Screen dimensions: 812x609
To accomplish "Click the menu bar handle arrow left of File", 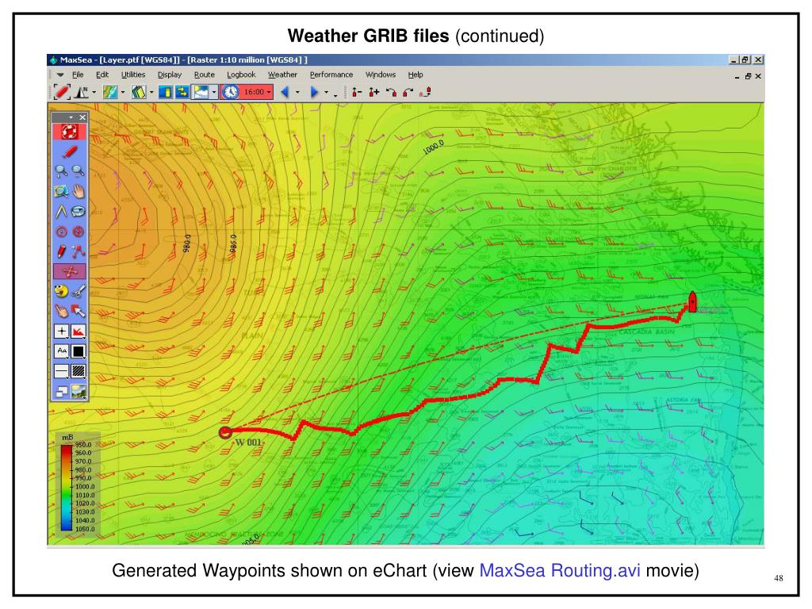I will [x=60, y=75].
